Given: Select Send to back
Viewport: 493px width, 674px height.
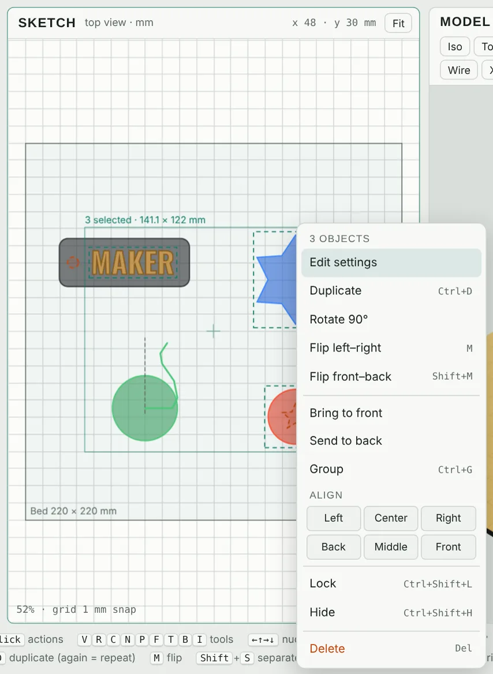Looking at the screenshot, I should pos(391,441).
